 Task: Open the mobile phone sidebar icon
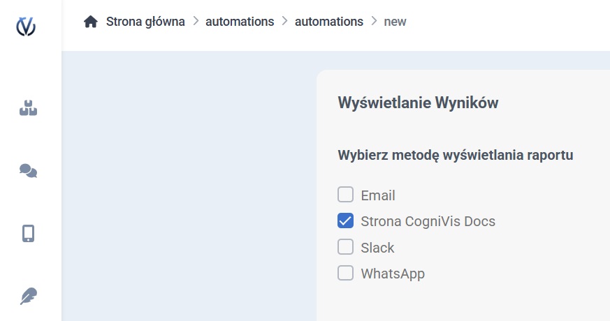pyautogui.click(x=28, y=233)
